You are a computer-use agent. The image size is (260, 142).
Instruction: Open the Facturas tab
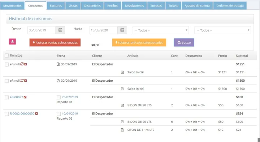(x=56, y=6)
